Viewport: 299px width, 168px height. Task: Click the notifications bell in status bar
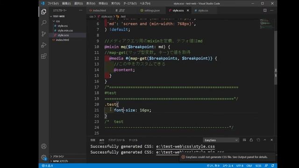pos(273,166)
